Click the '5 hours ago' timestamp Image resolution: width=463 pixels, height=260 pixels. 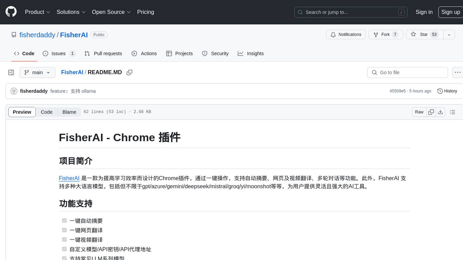point(420,91)
